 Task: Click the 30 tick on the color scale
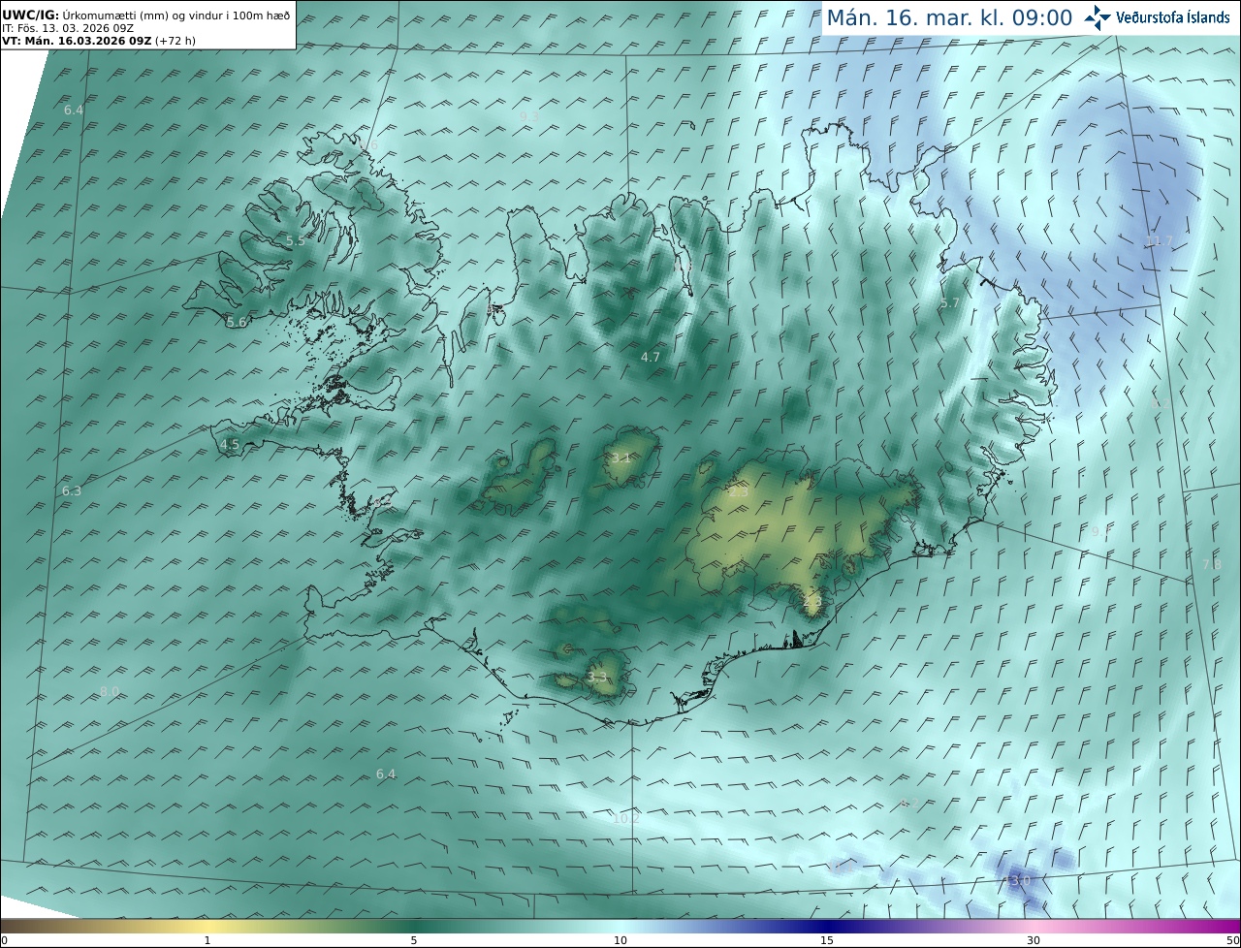coord(1034,940)
